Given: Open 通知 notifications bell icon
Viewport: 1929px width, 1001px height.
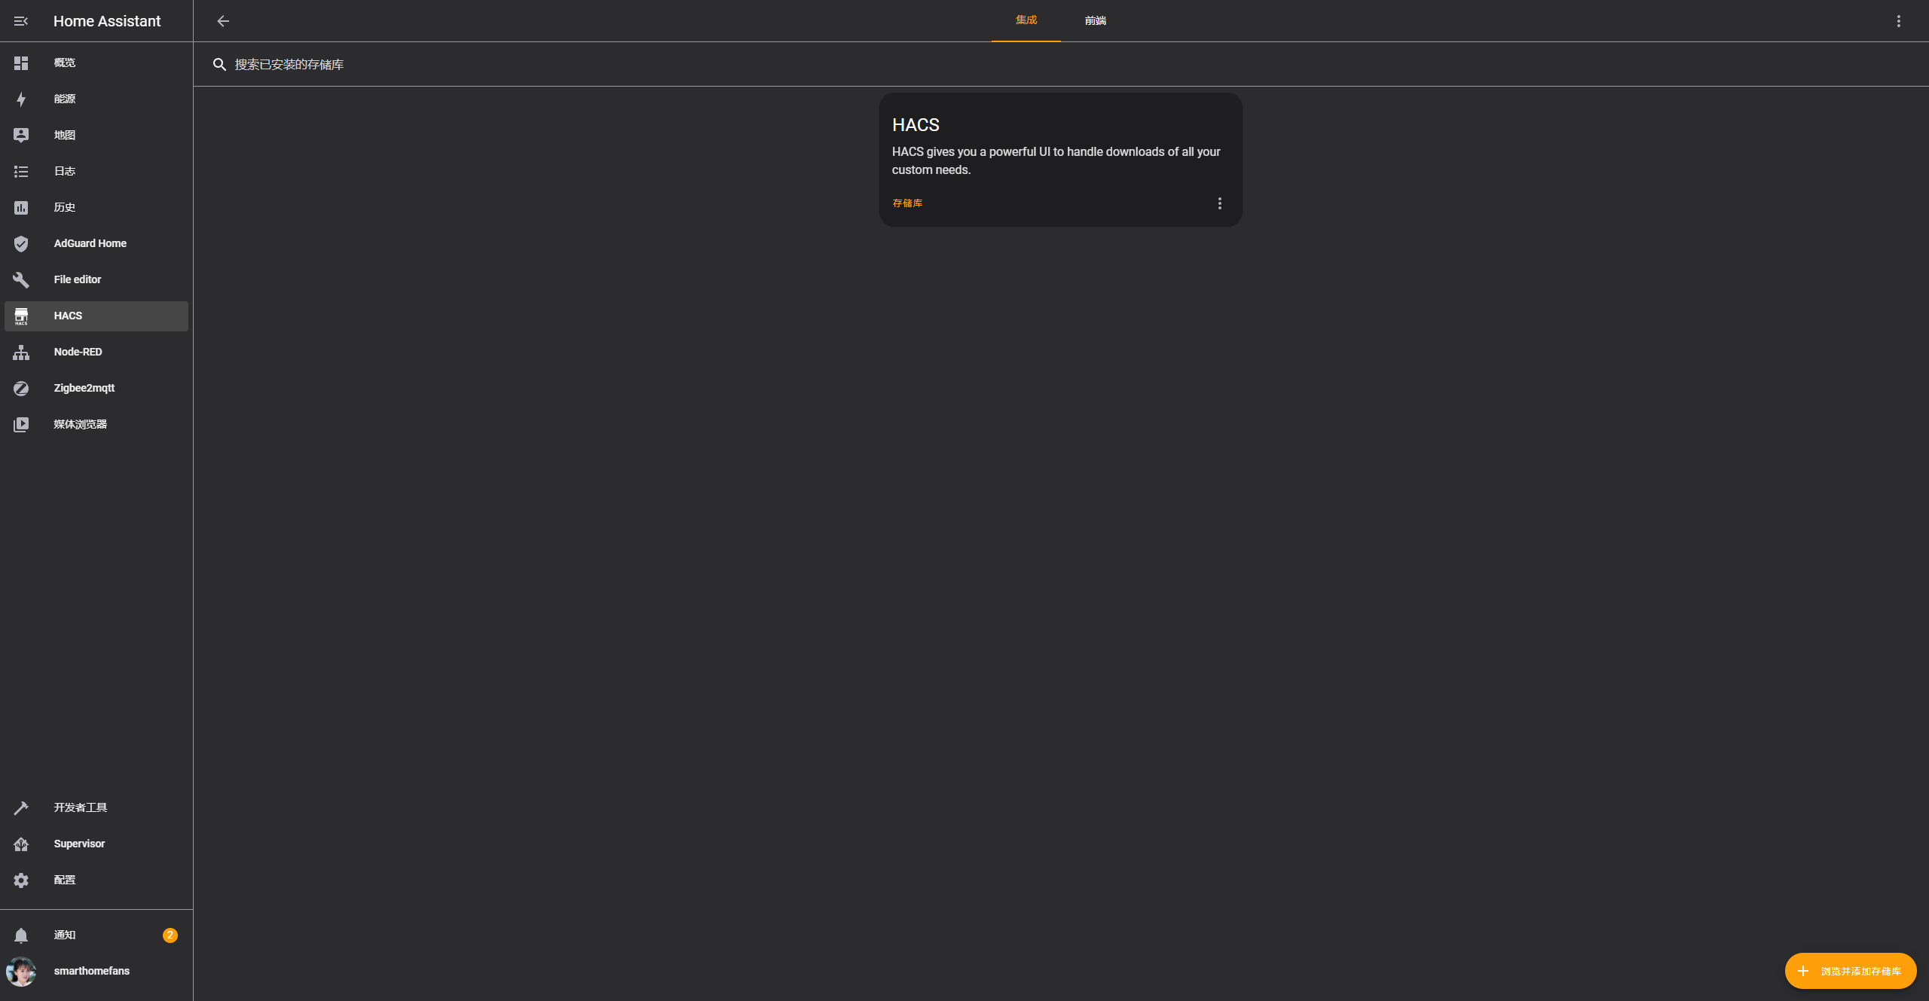Looking at the screenshot, I should point(21,935).
